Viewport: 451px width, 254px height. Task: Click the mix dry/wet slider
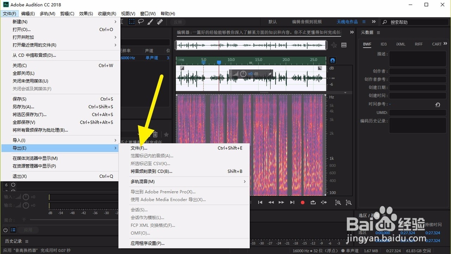(x=74, y=220)
